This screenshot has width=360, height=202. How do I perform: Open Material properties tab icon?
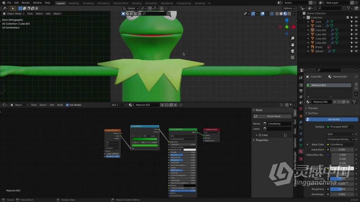point(301,151)
